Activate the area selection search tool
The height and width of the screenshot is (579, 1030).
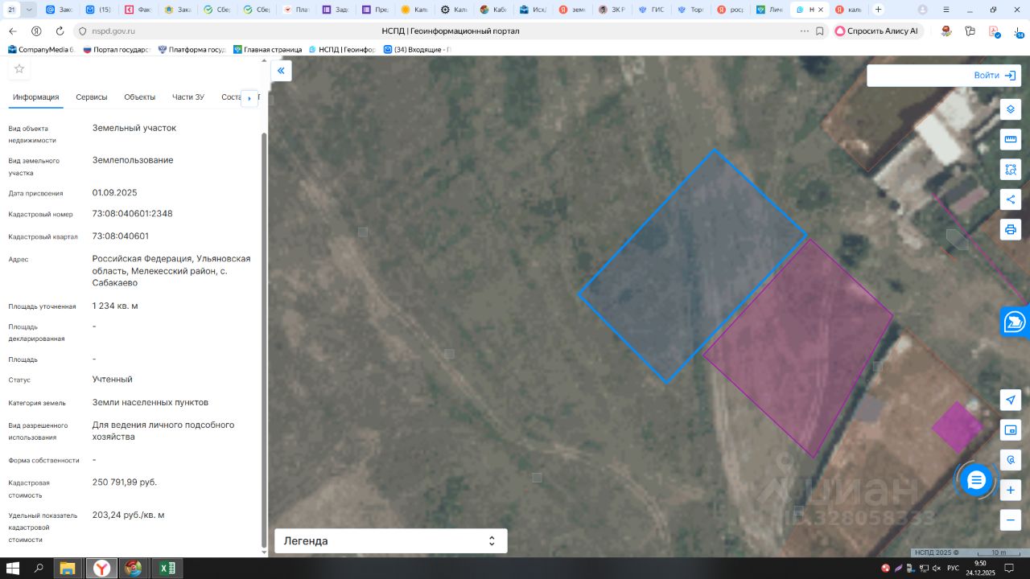[1011, 170]
